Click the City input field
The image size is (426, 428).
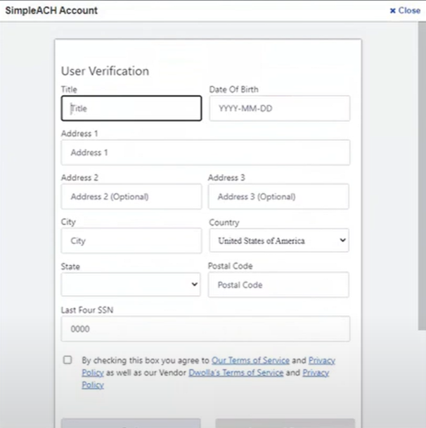tap(131, 241)
